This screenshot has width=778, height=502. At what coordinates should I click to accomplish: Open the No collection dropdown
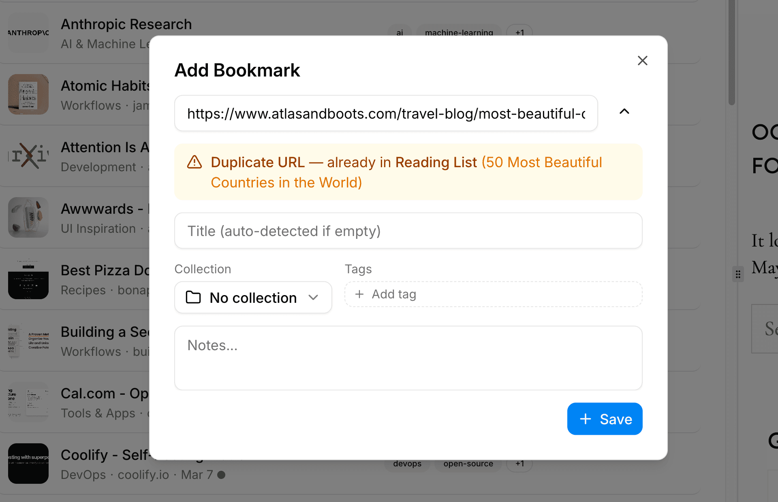(x=253, y=298)
